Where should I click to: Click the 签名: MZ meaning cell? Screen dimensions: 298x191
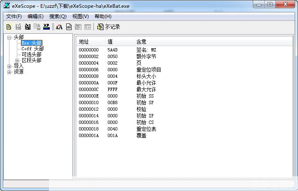pyautogui.click(x=146, y=50)
